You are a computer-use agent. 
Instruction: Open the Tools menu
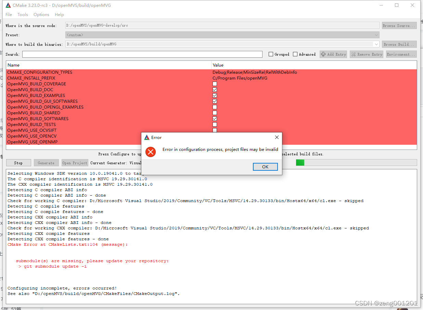click(x=23, y=14)
